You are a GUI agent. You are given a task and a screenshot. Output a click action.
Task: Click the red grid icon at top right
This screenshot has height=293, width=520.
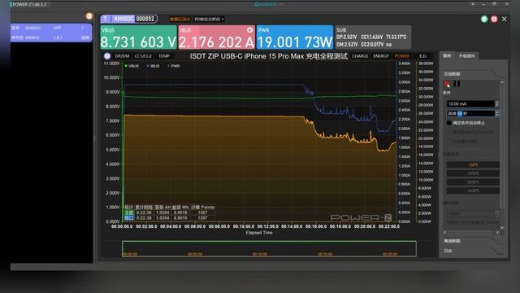pyautogui.click(x=494, y=19)
